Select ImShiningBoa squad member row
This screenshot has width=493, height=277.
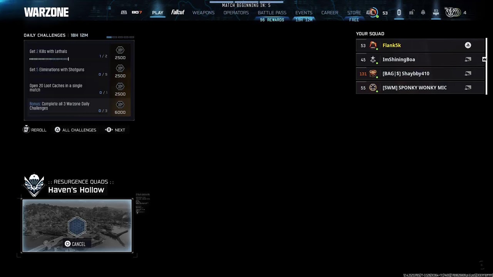tap(420, 59)
